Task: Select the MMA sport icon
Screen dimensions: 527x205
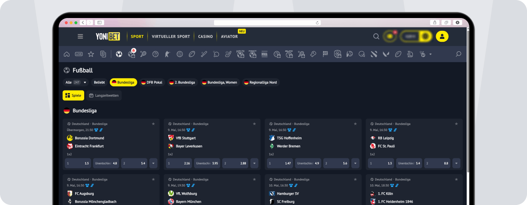Action: (x=264, y=54)
